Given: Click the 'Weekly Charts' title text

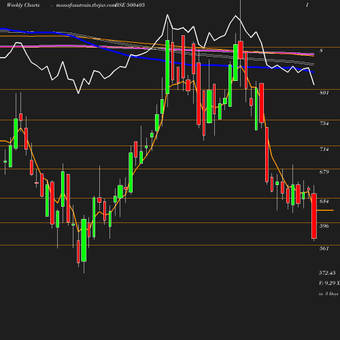Looking at the screenshot, I should pos(23,5).
